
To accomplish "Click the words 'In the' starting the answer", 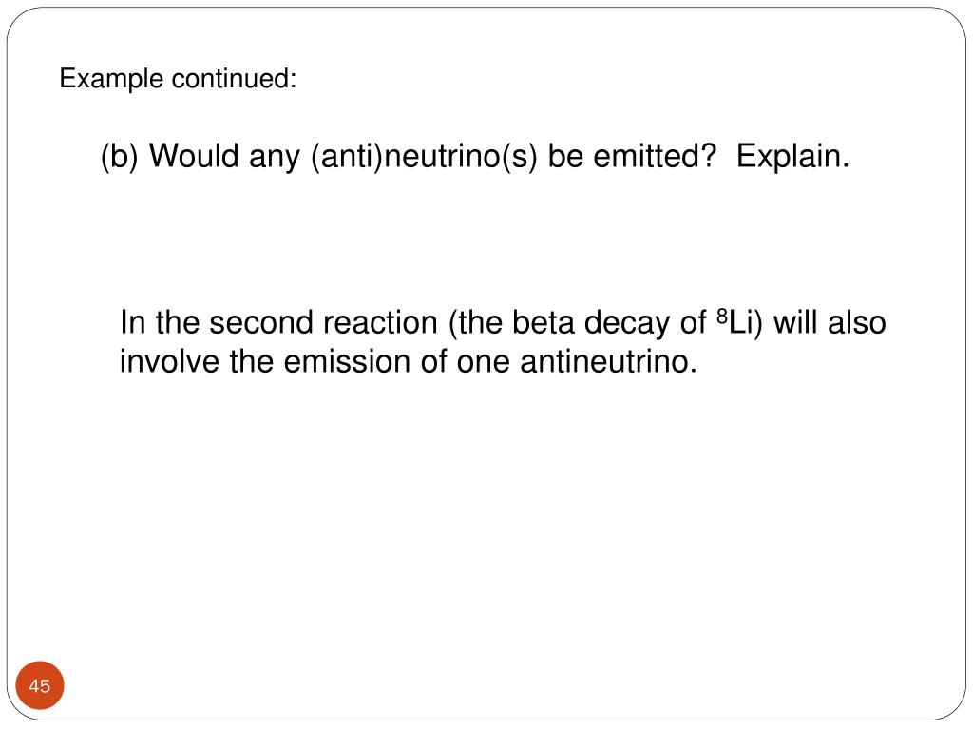I will (160, 323).
